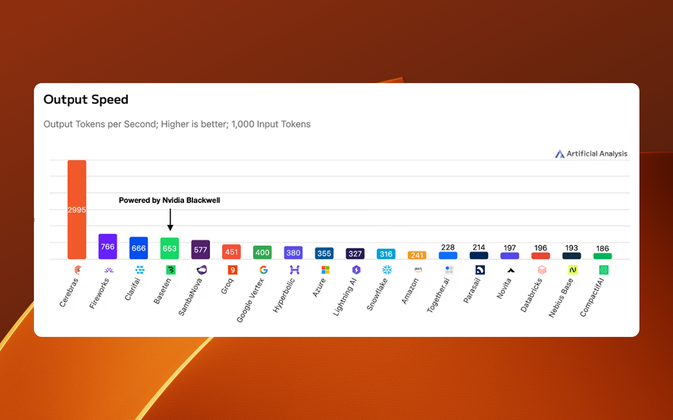Image resolution: width=673 pixels, height=420 pixels.
Task: Select the Databricks red bar
Action: click(x=541, y=256)
